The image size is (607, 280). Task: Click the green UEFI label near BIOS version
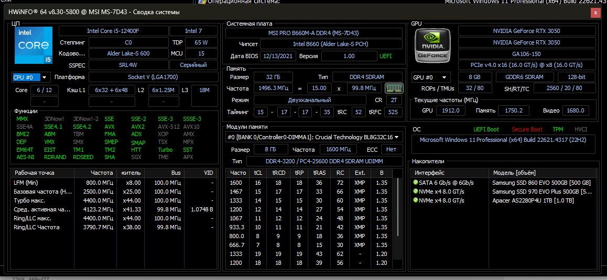point(386,56)
